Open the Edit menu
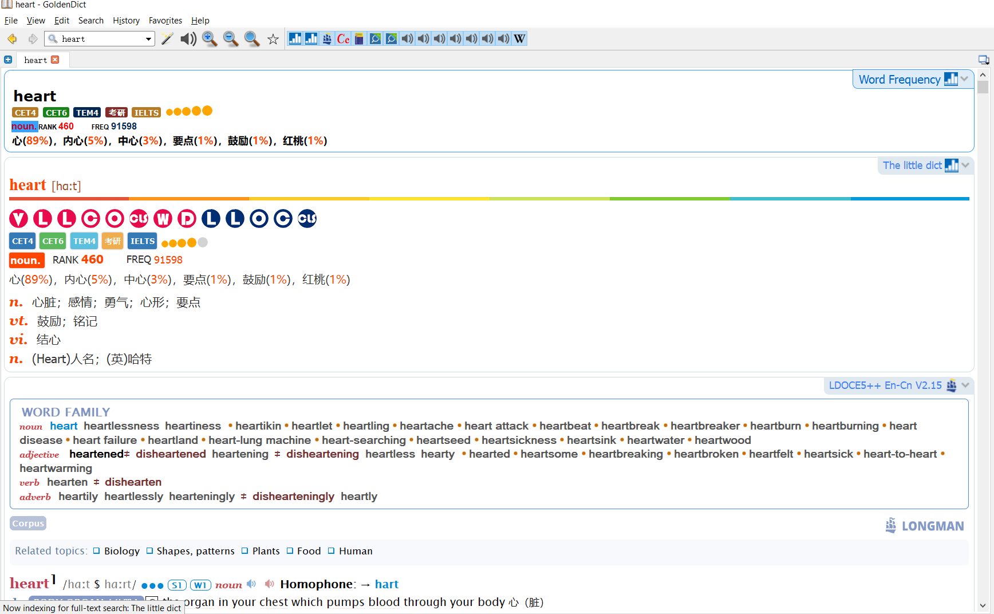Screen dimensions: 994x614 click(x=62, y=21)
